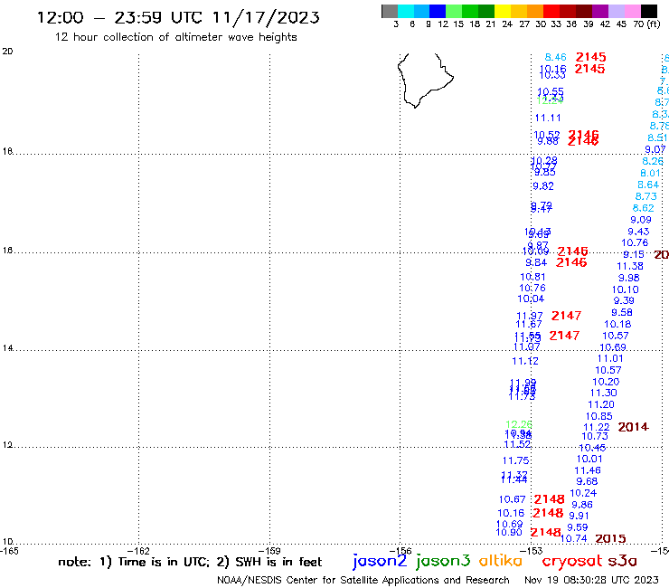The width and height of the screenshot is (669, 588).
Task: Click the '9.68' wave height value
Action: click(587, 481)
